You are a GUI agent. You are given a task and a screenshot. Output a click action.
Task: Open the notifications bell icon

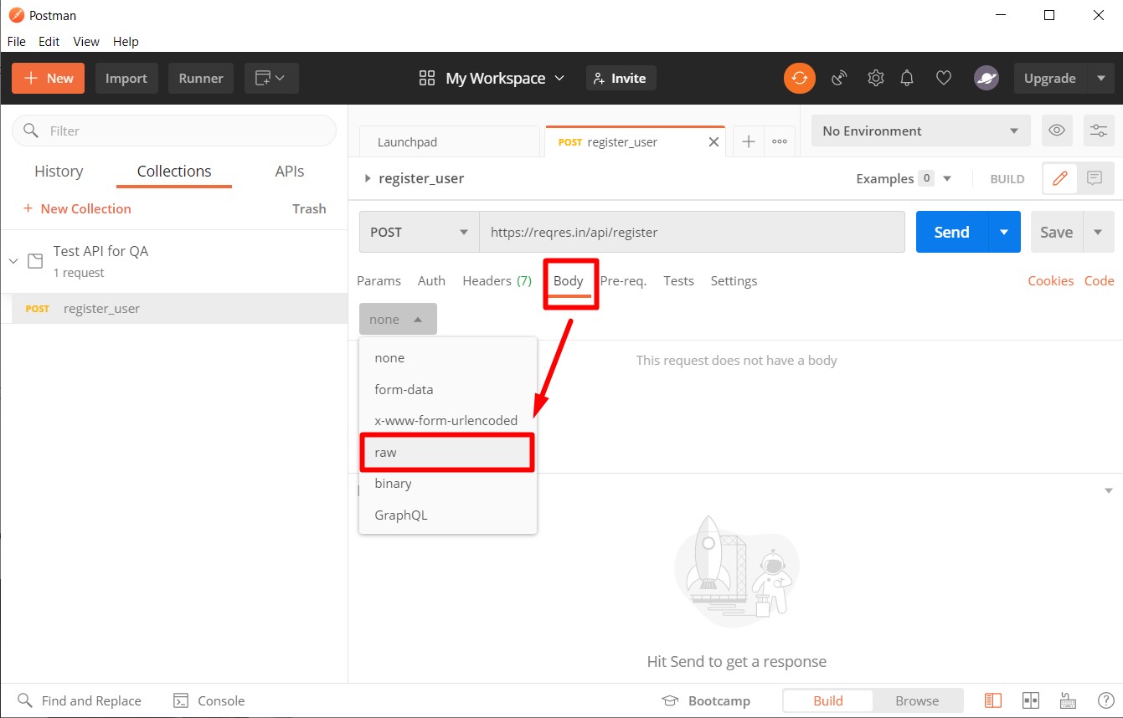[906, 78]
